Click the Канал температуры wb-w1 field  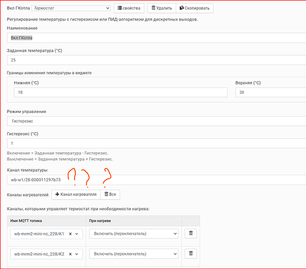pyautogui.click(x=156, y=180)
